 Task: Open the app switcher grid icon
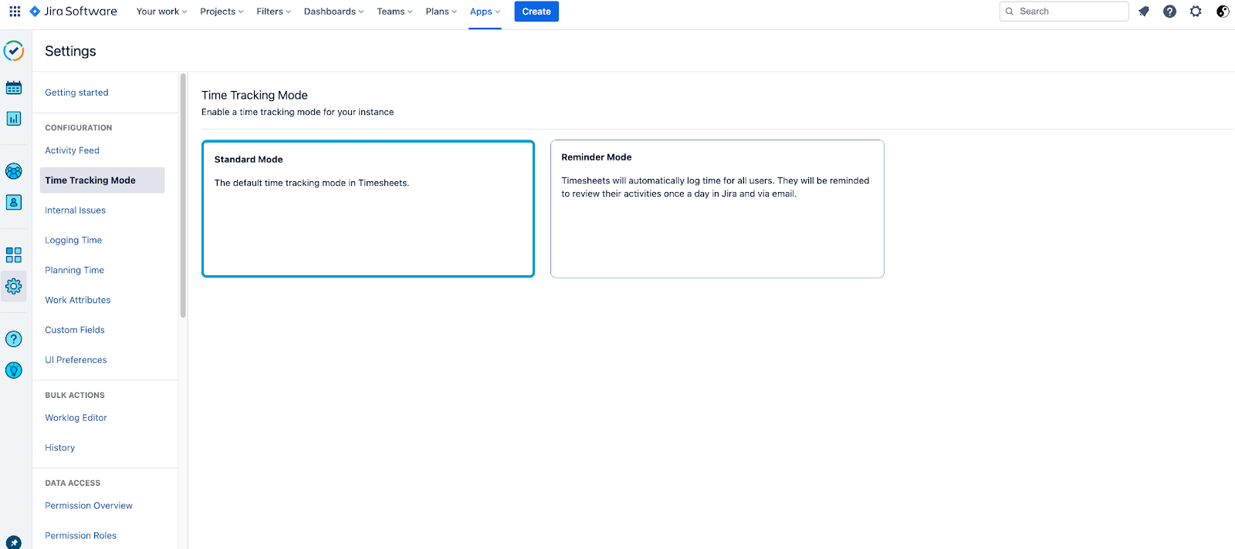pos(15,12)
